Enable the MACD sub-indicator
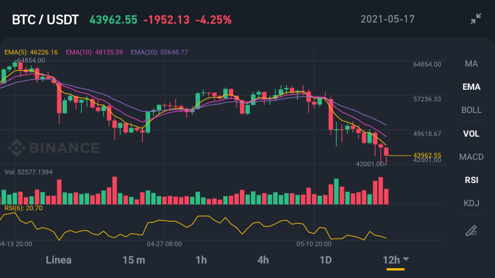Screen dimensions: 495x278 point(471,157)
